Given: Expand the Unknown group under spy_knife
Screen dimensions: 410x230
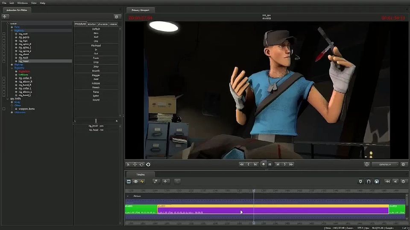Looking at the screenshot, I should [12, 112].
